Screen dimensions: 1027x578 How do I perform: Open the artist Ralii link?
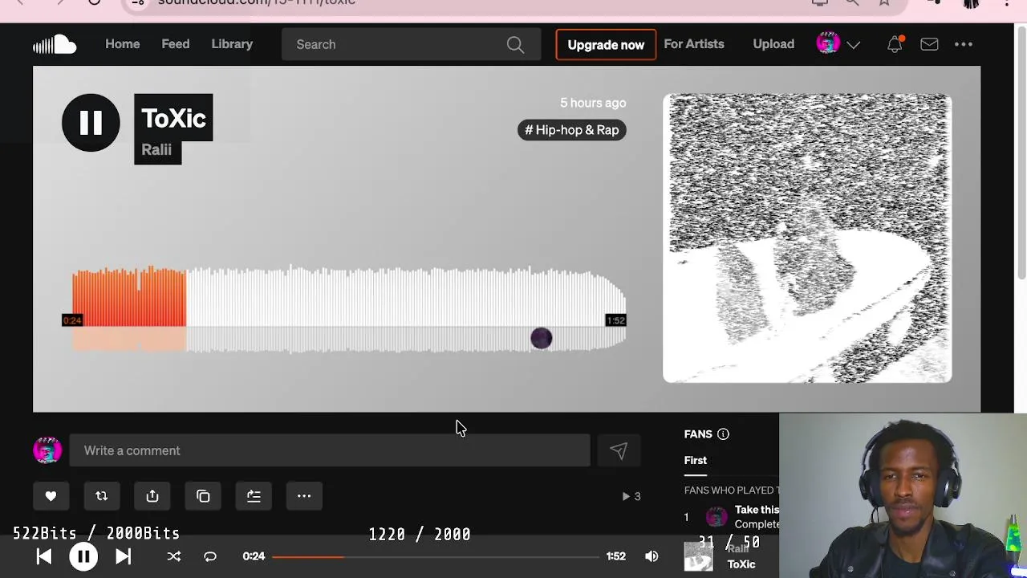click(x=156, y=150)
